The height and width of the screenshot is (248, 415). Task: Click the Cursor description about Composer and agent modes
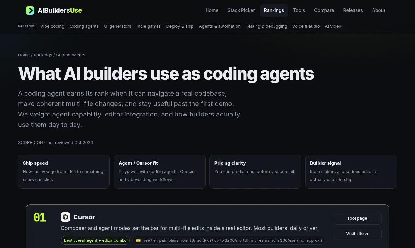[x=190, y=228]
